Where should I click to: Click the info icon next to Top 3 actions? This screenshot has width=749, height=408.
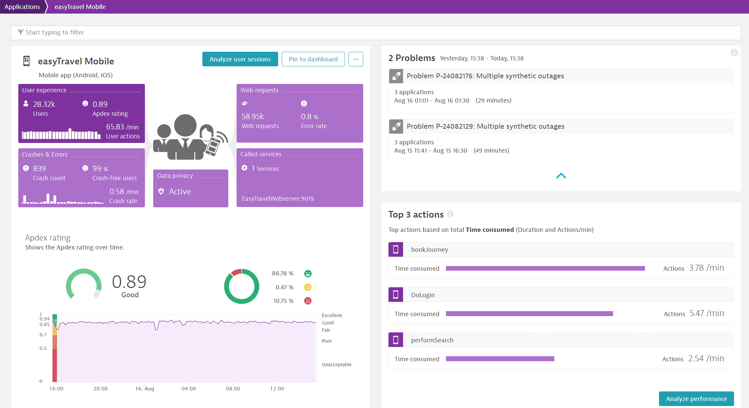pyautogui.click(x=451, y=214)
